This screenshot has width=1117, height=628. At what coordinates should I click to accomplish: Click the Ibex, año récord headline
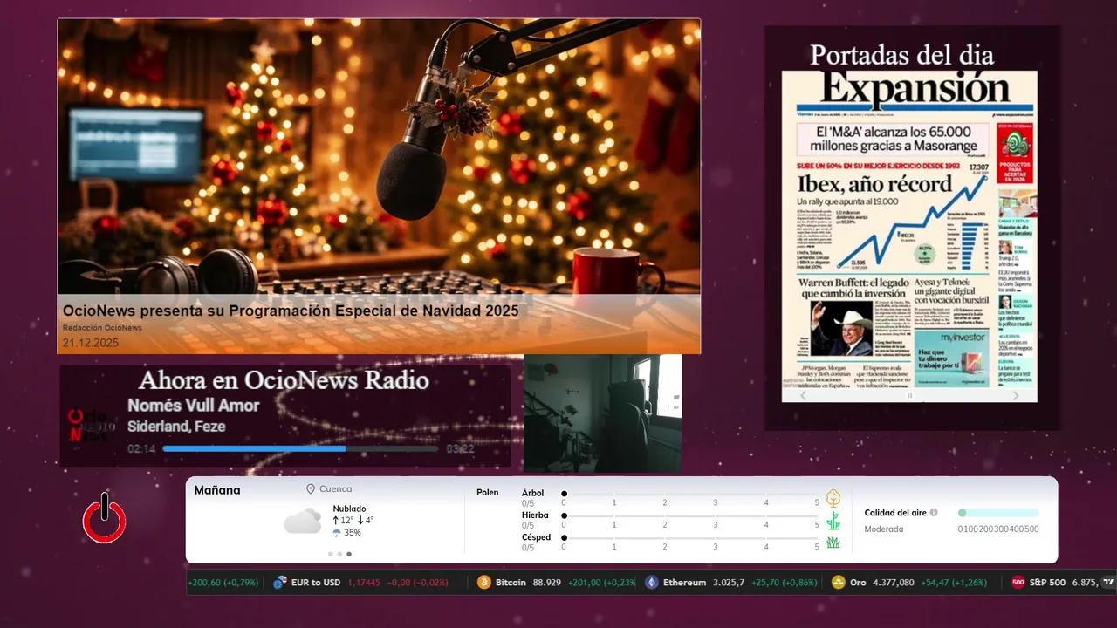click(874, 184)
